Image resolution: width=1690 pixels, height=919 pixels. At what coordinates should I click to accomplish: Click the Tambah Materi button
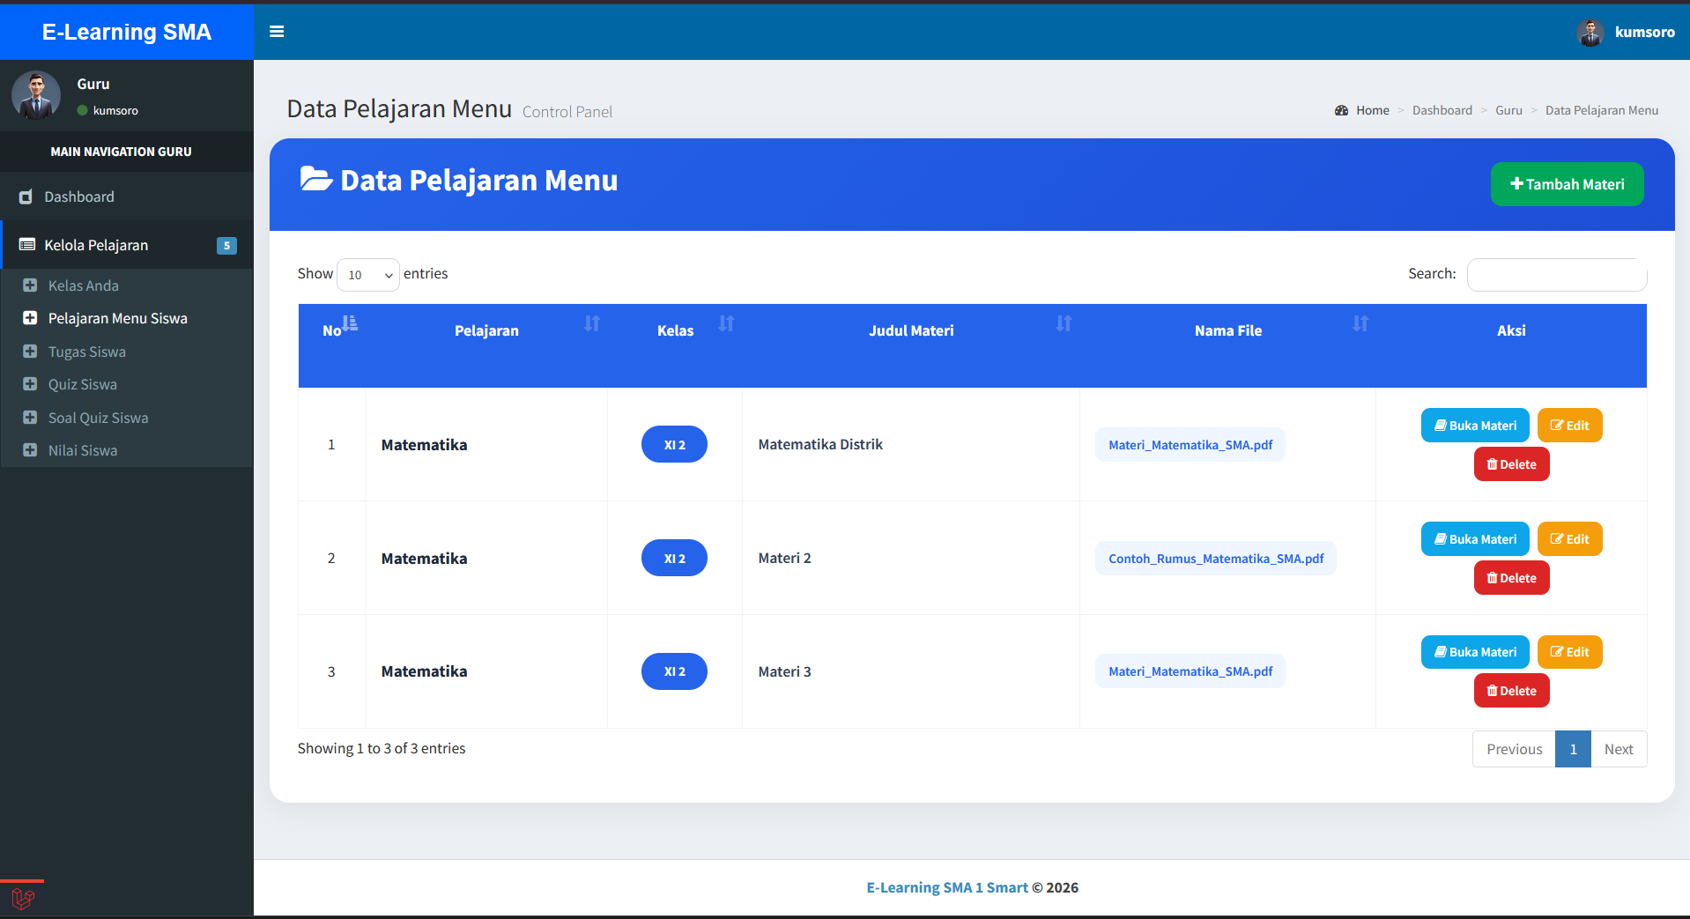click(x=1567, y=184)
